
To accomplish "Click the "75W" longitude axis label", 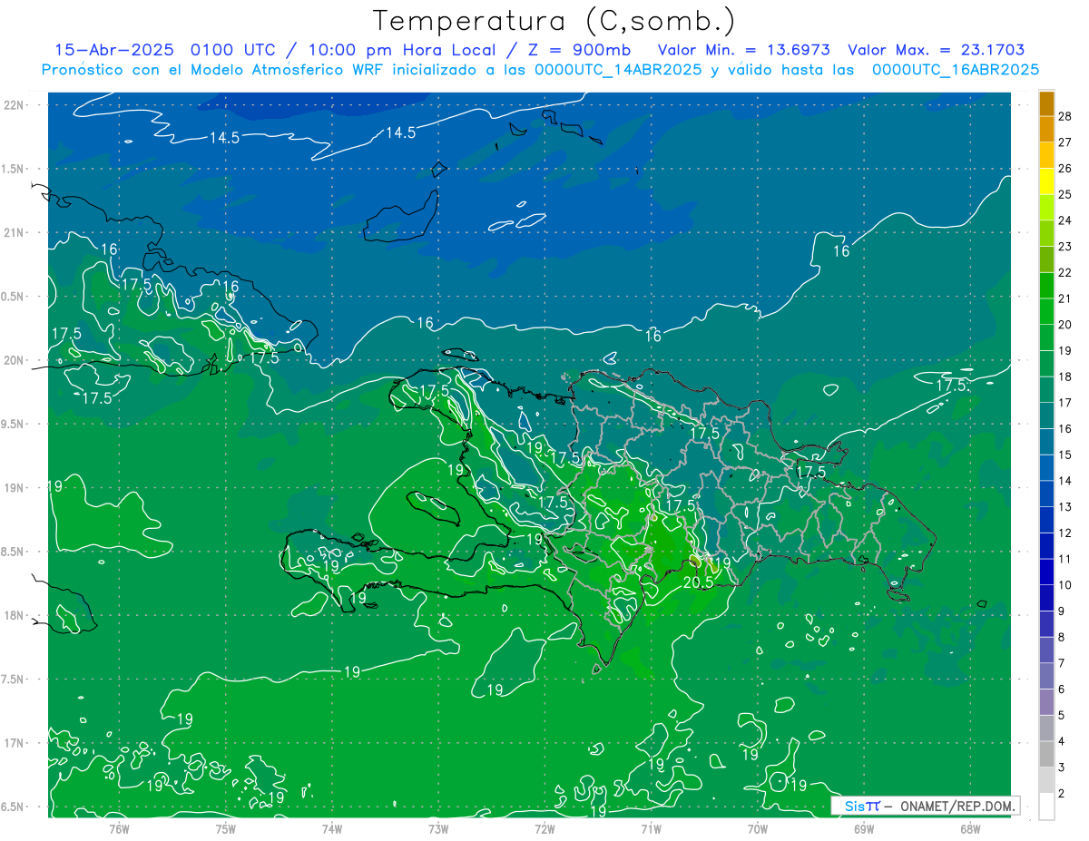I will [226, 829].
